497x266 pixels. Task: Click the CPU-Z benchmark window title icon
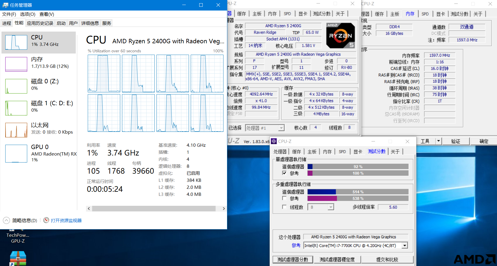point(274,141)
